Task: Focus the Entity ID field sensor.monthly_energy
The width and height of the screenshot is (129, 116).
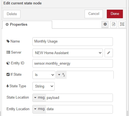Action: [73, 64]
